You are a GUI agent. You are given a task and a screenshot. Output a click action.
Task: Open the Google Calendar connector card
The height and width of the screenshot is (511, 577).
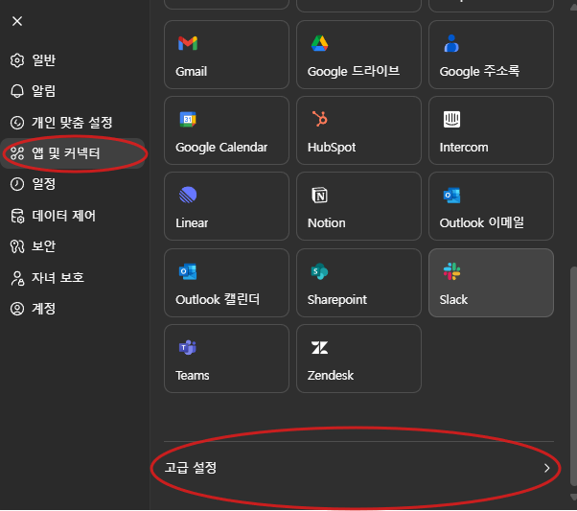(x=226, y=130)
